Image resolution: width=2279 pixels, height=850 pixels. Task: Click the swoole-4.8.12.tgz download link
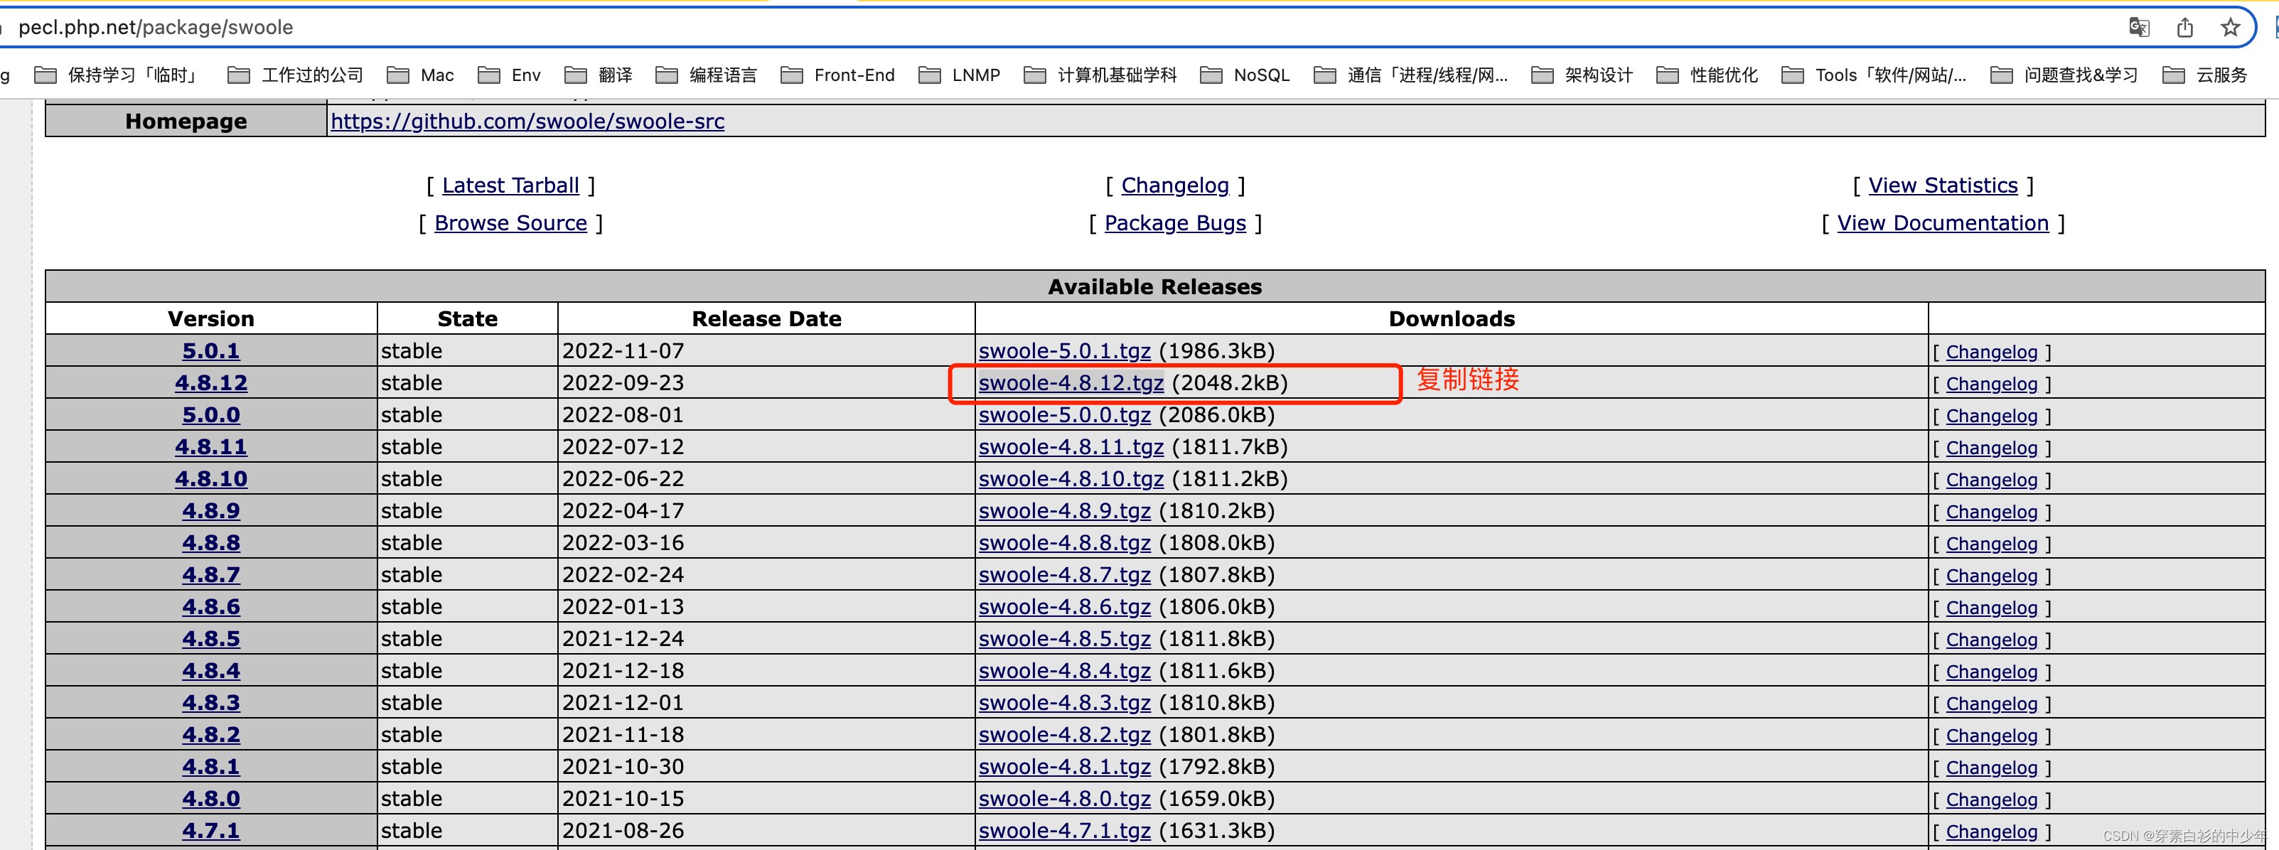(x=1071, y=383)
